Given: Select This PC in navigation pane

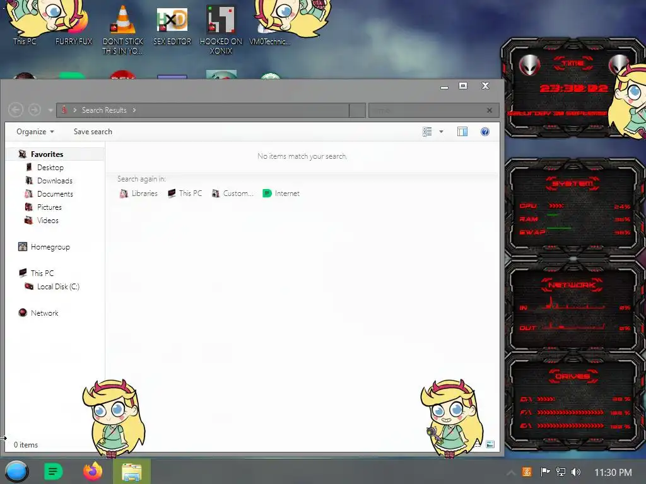Looking at the screenshot, I should point(42,274).
